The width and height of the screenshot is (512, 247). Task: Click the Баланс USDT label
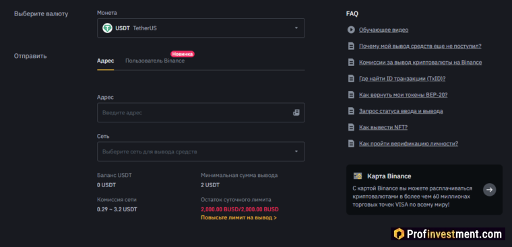tap(115, 176)
